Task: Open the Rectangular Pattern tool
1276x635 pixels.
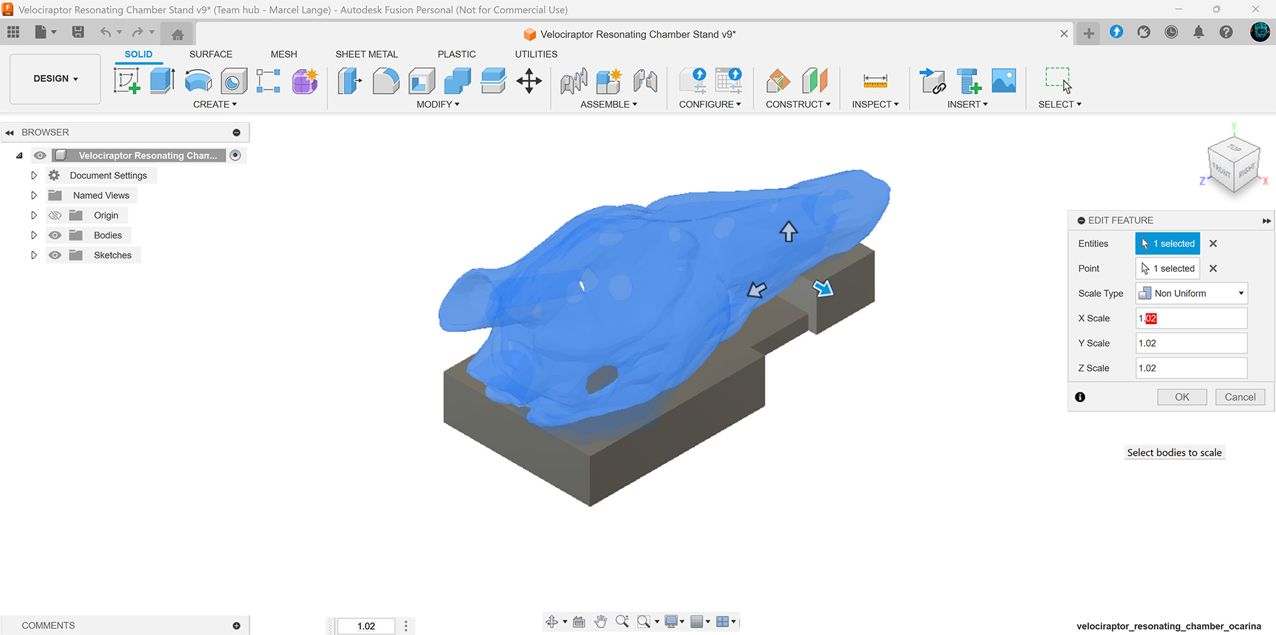Action: pos(268,81)
